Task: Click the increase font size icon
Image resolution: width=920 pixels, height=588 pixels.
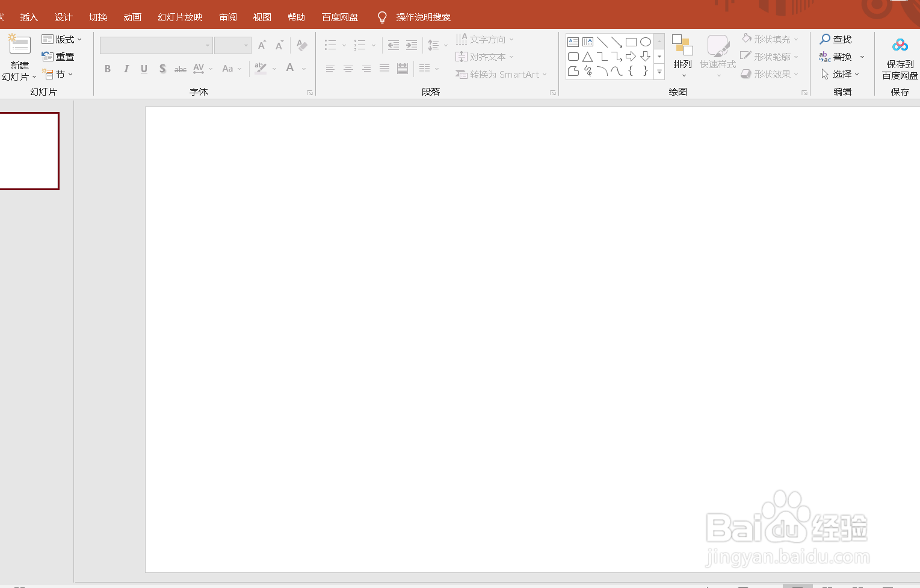Action: (x=262, y=45)
